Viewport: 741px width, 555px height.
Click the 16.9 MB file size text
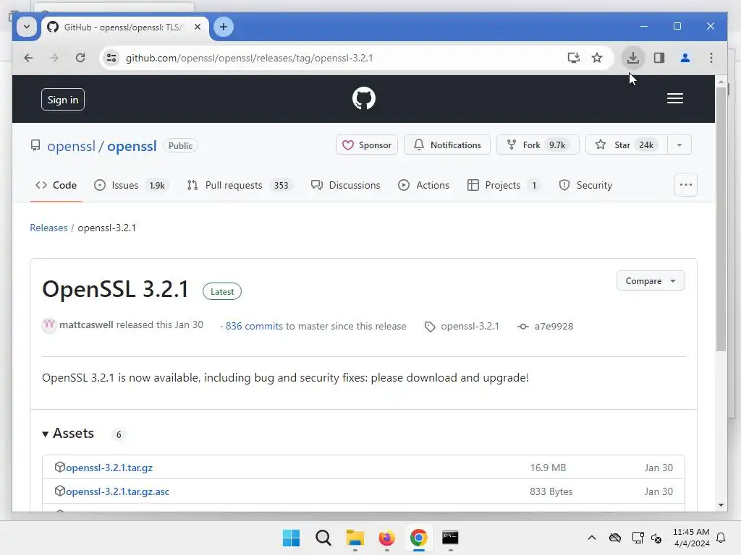pyautogui.click(x=548, y=468)
